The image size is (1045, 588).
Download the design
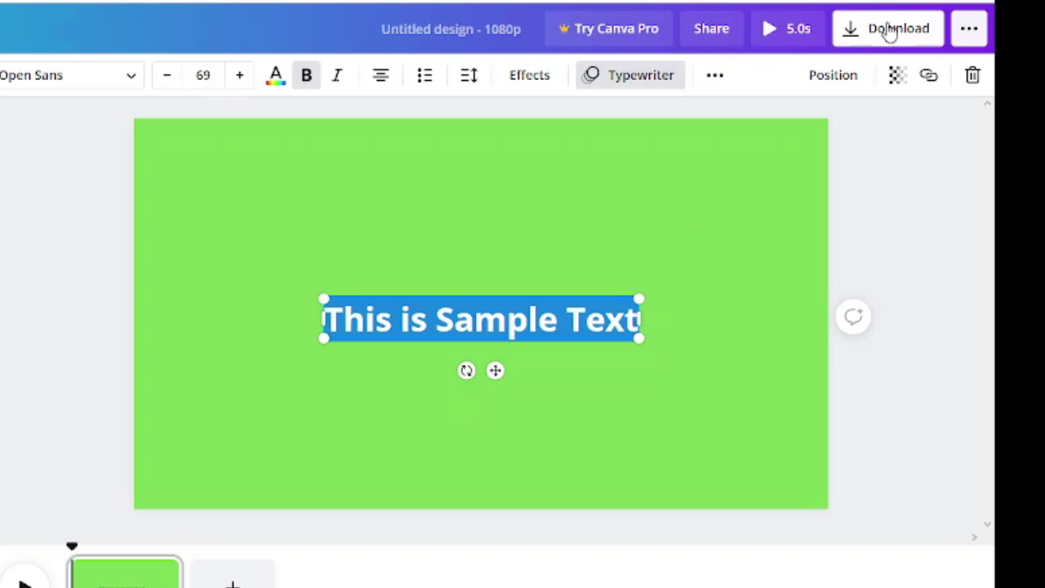[x=887, y=29]
